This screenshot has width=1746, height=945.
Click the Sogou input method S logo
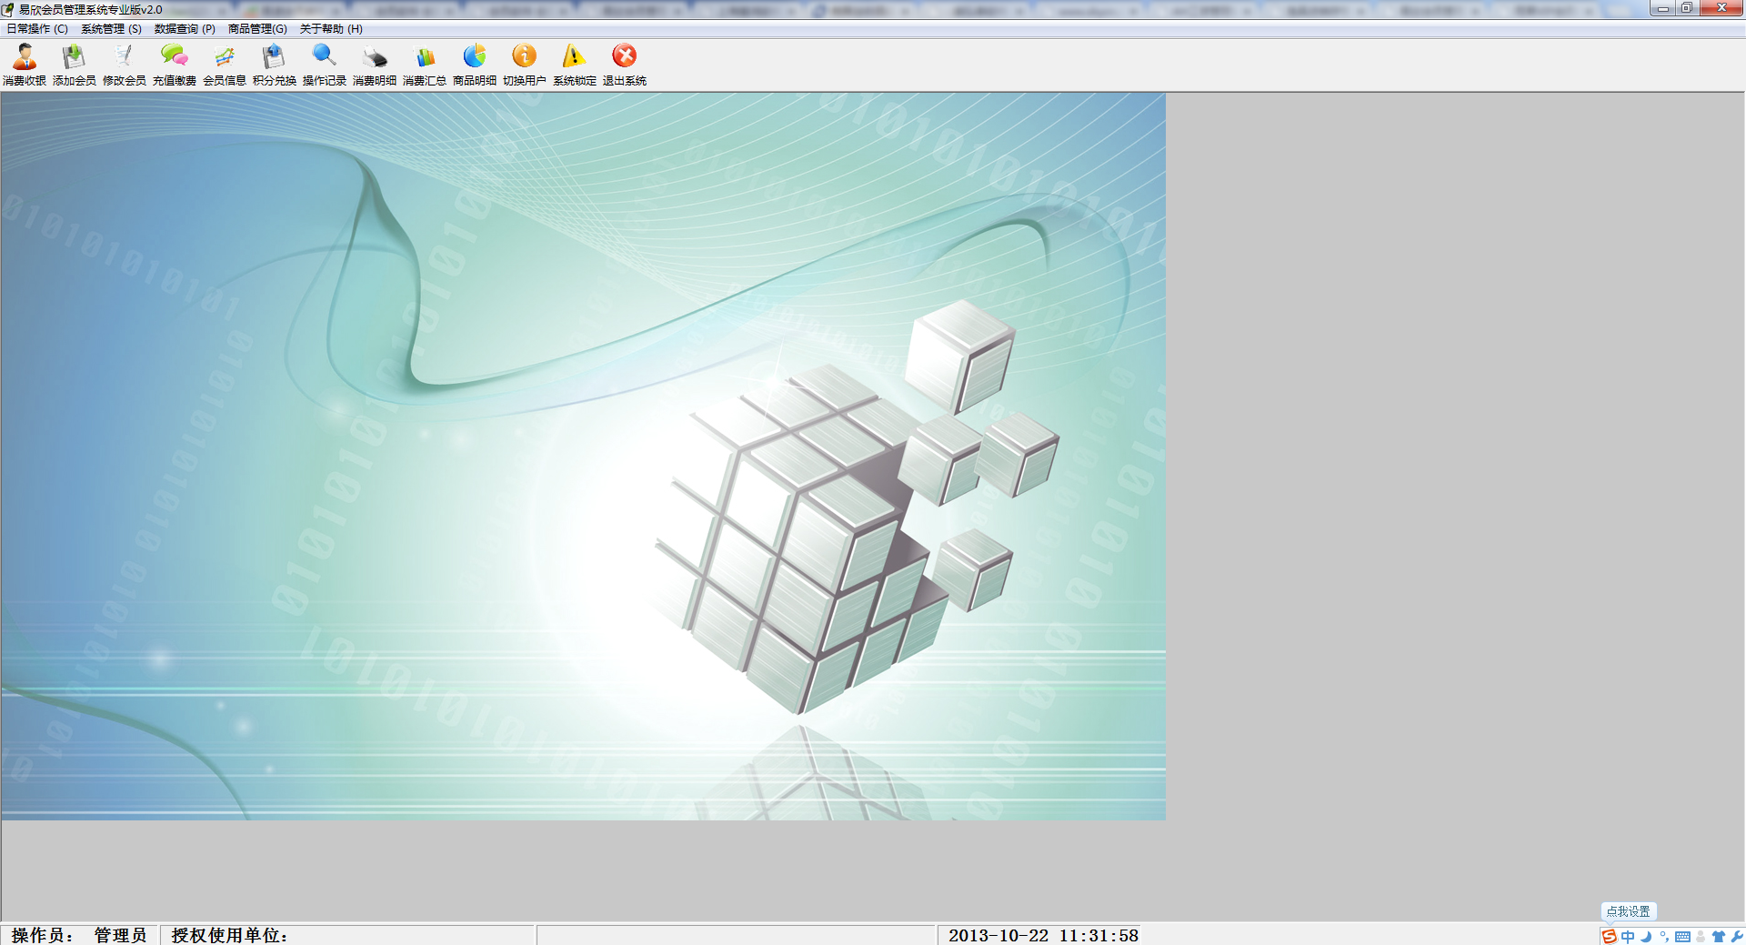tap(1610, 936)
